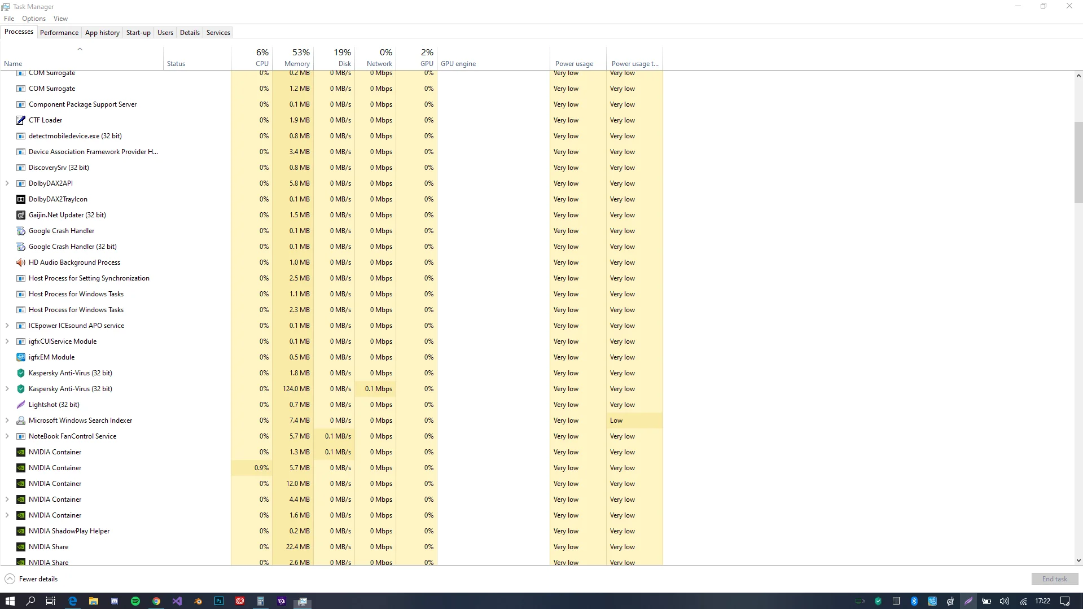Open Photoshop from the taskbar
Image resolution: width=1083 pixels, height=609 pixels.
tap(219, 601)
